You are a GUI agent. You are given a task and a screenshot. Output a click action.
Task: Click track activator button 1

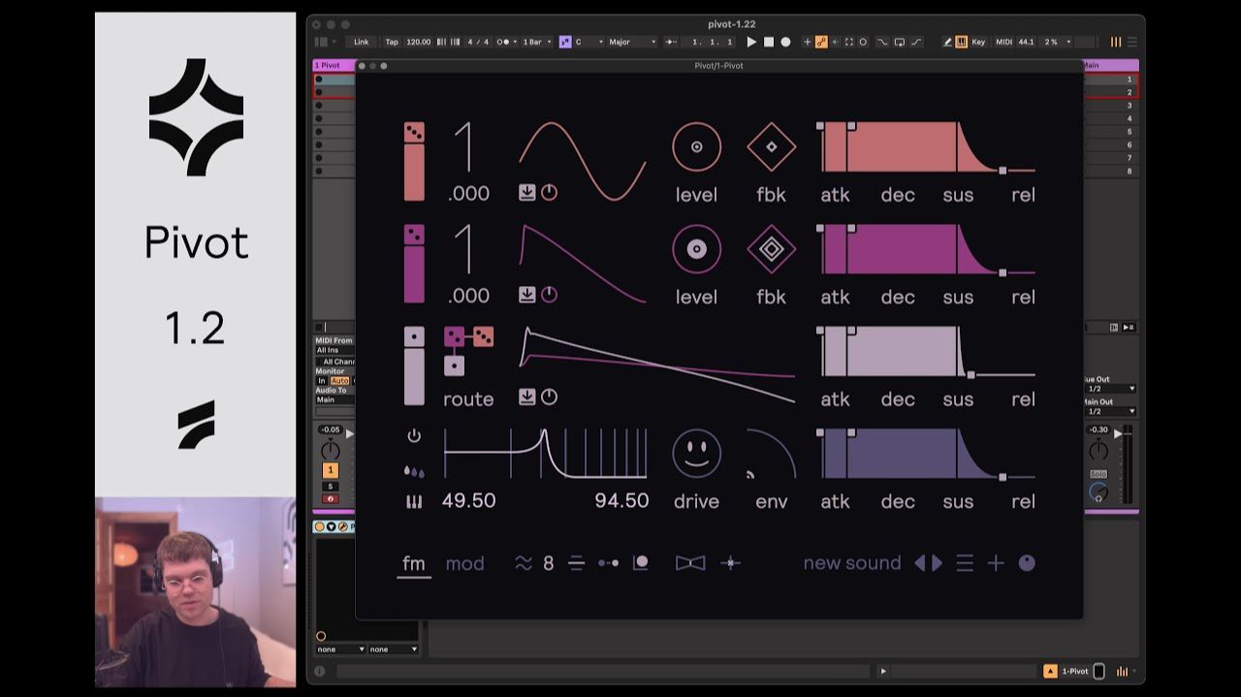click(330, 470)
